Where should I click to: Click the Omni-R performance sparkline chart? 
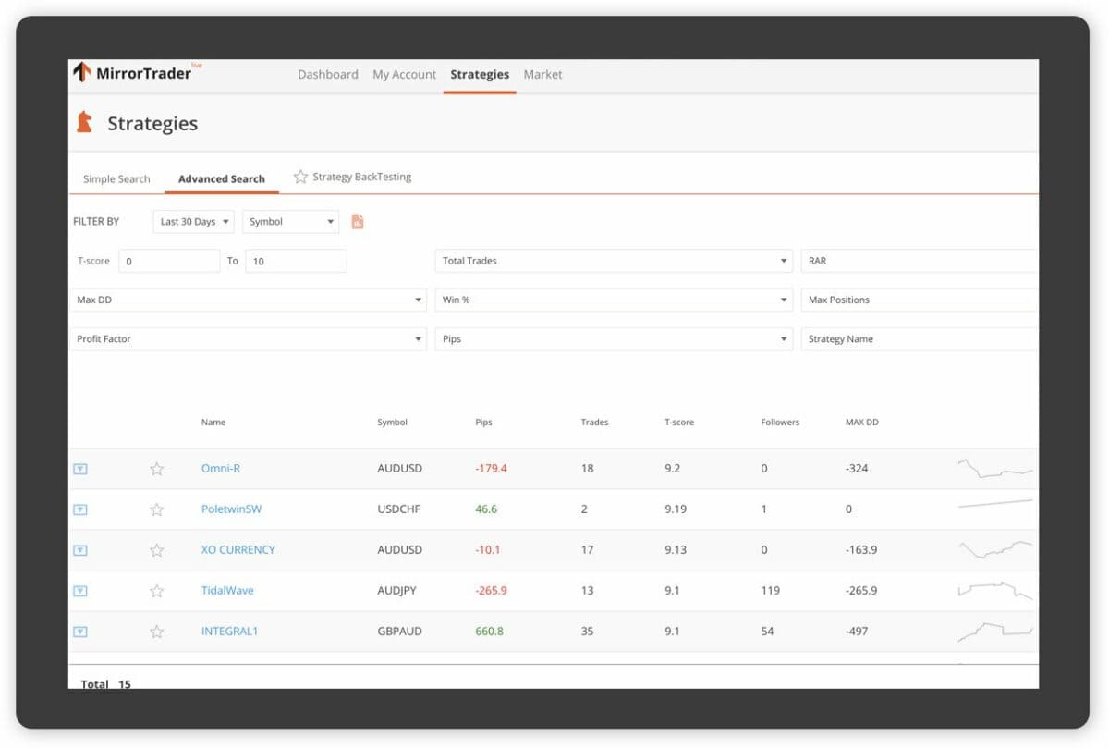(995, 468)
